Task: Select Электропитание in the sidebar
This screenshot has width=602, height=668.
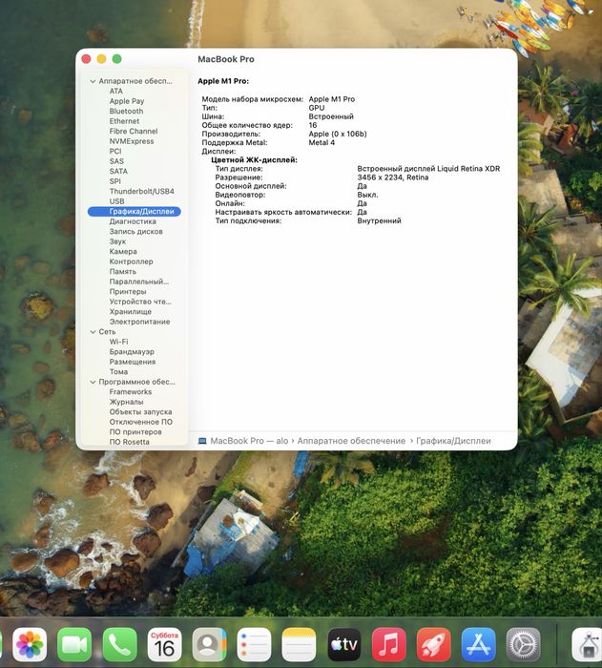Action: [139, 322]
